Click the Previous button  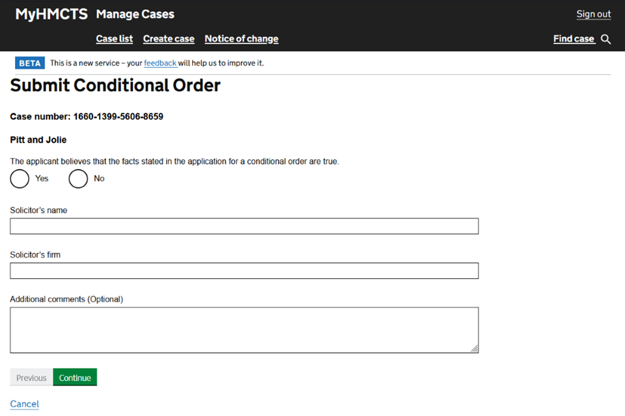(x=31, y=378)
